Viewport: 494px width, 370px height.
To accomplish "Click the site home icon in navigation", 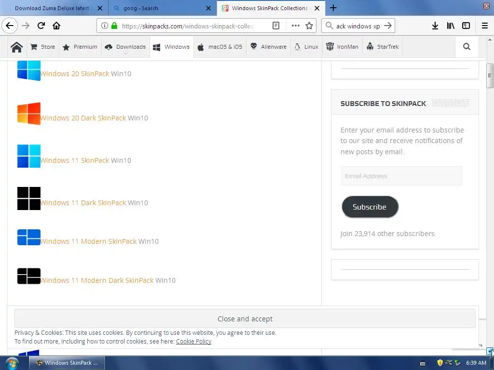I will [16, 47].
